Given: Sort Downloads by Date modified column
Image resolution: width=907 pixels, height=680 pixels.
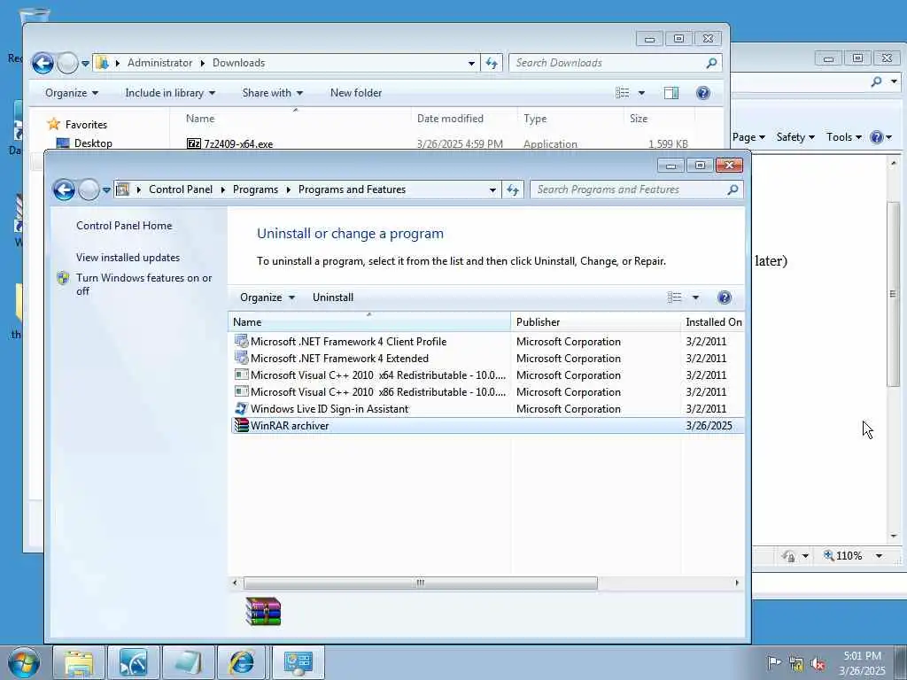Looking at the screenshot, I should click(x=464, y=119).
